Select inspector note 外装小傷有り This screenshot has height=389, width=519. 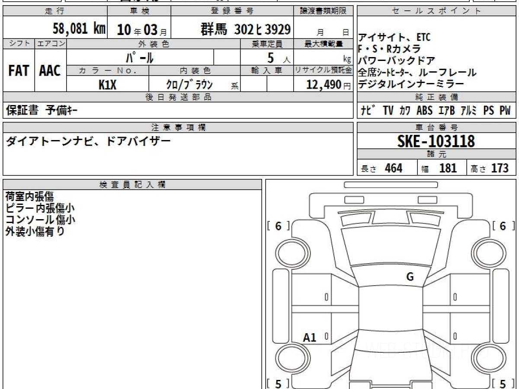point(35,231)
